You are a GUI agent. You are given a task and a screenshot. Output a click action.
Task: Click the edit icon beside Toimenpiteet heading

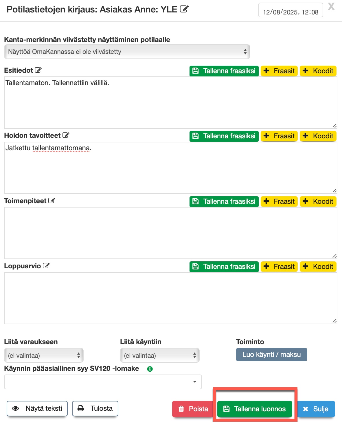(x=52, y=201)
